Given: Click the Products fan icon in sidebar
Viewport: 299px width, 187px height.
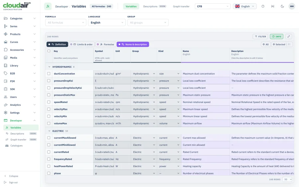Looking at the screenshot, I should [x=6, y=34].
